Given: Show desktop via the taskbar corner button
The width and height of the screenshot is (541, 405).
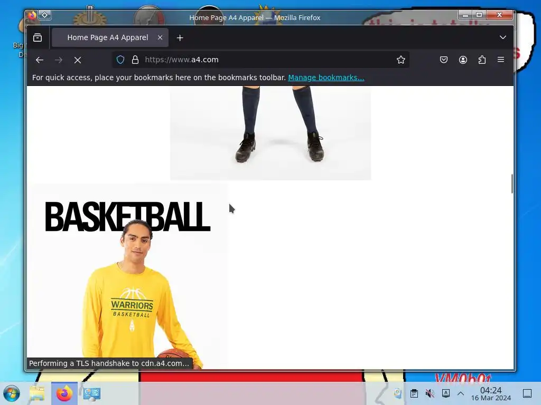Looking at the screenshot, I should pos(527,393).
